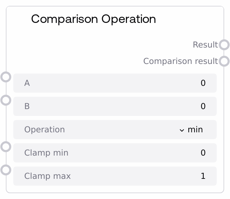Viewport: 230px width, 199px height.
Task: Select the Clamp min value field
Action: point(115,153)
